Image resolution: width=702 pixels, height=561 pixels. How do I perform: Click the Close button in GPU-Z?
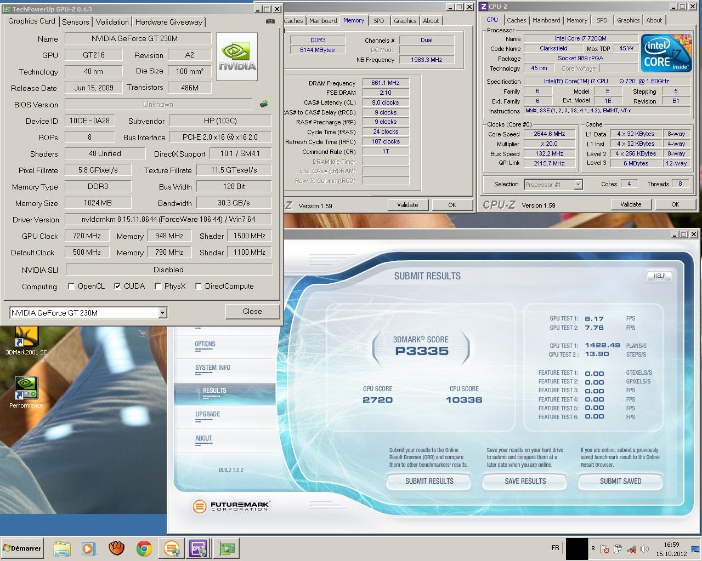252,311
